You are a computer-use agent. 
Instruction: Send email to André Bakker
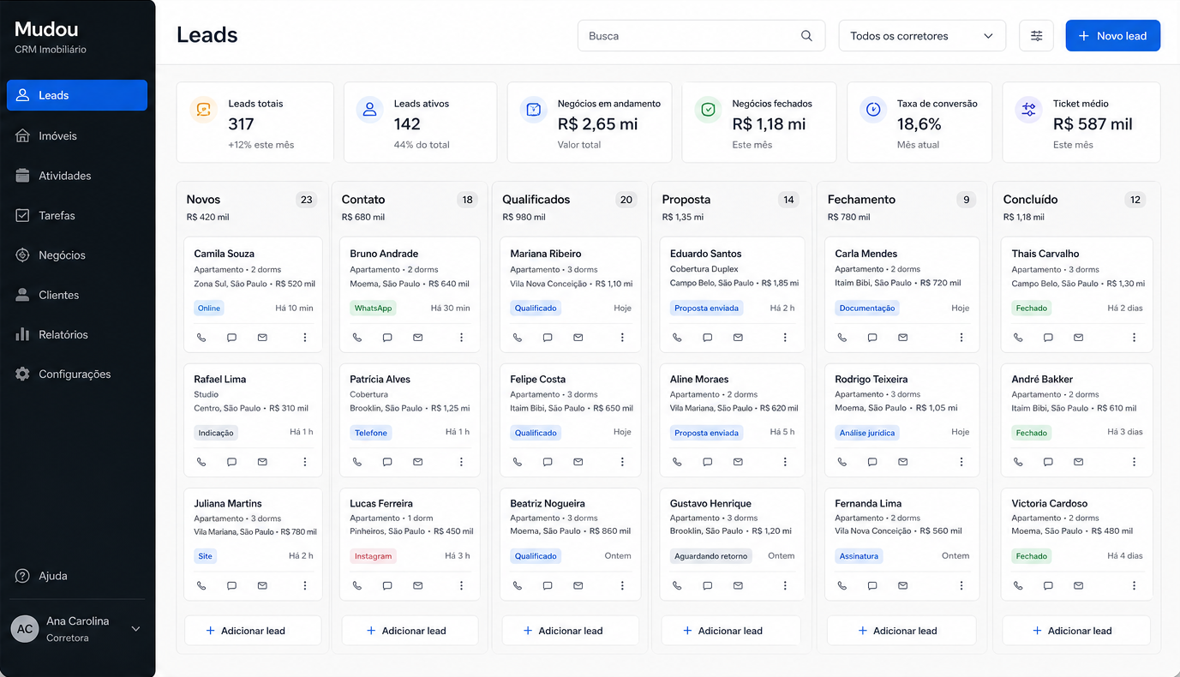1079,462
